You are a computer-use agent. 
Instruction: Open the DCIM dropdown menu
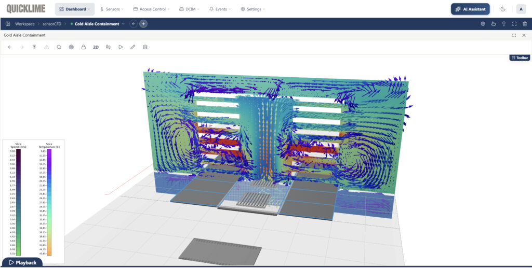(x=189, y=9)
